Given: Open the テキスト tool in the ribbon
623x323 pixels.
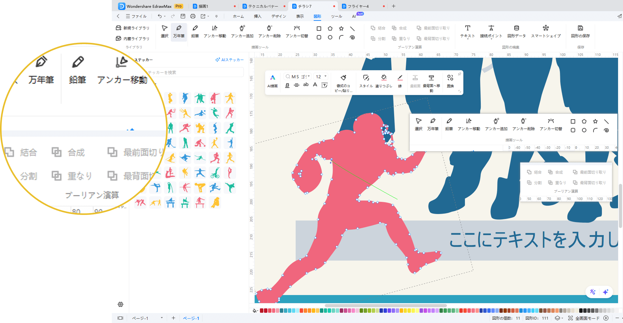Looking at the screenshot, I should coord(467,31).
